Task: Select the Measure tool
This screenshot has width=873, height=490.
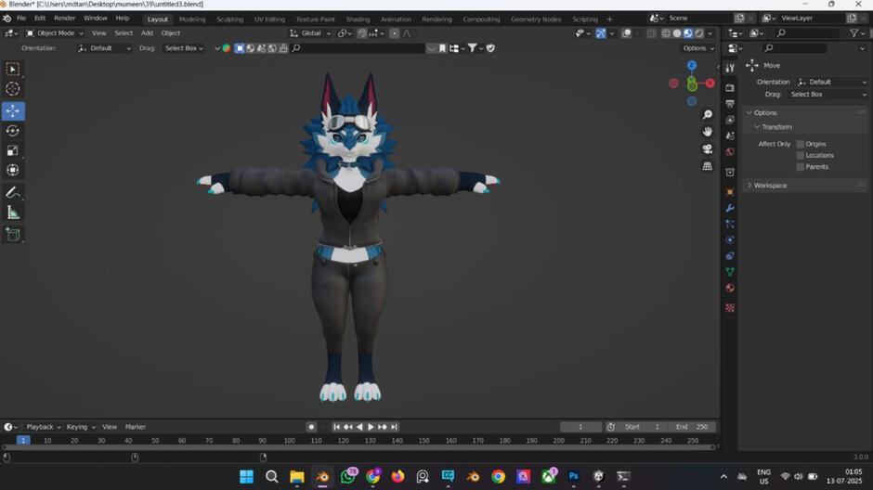Action: click(x=12, y=213)
